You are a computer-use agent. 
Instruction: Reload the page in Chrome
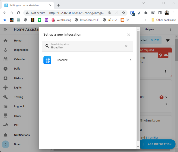(18, 13)
